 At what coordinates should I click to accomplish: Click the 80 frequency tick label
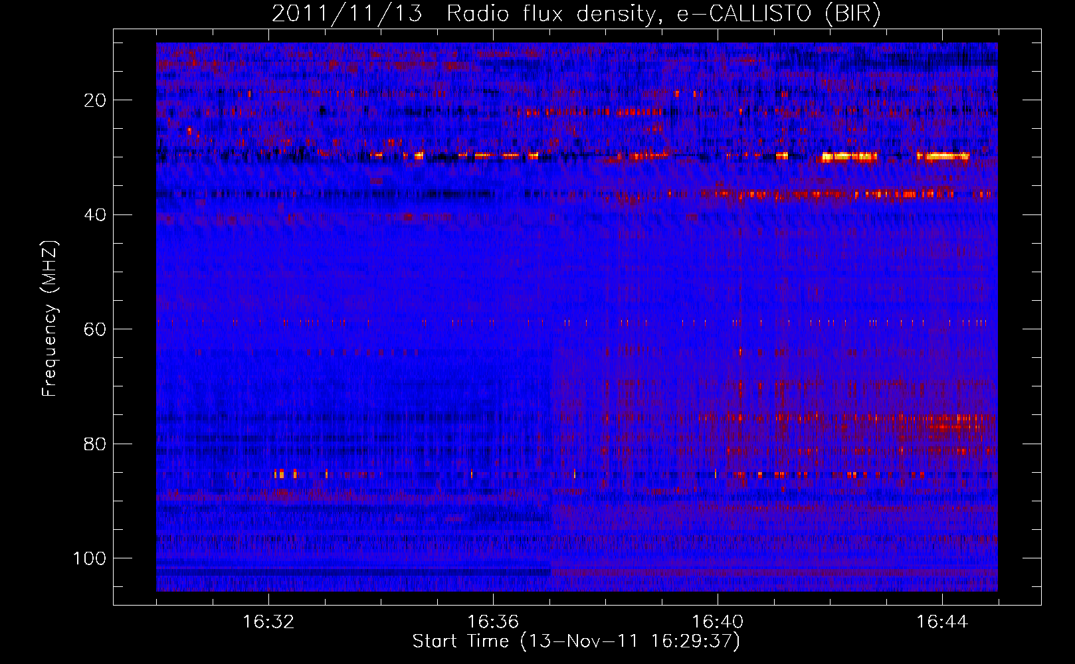(x=96, y=444)
